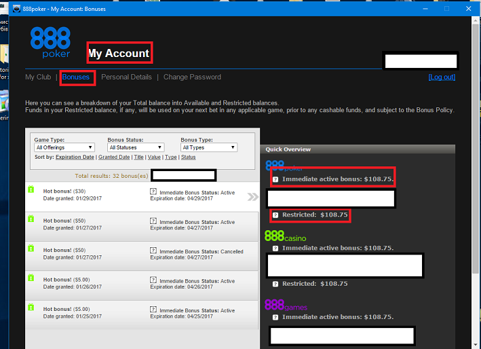Switch to Personal Details tab
The width and height of the screenshot is (481, 349).
(x=126, y=77)
